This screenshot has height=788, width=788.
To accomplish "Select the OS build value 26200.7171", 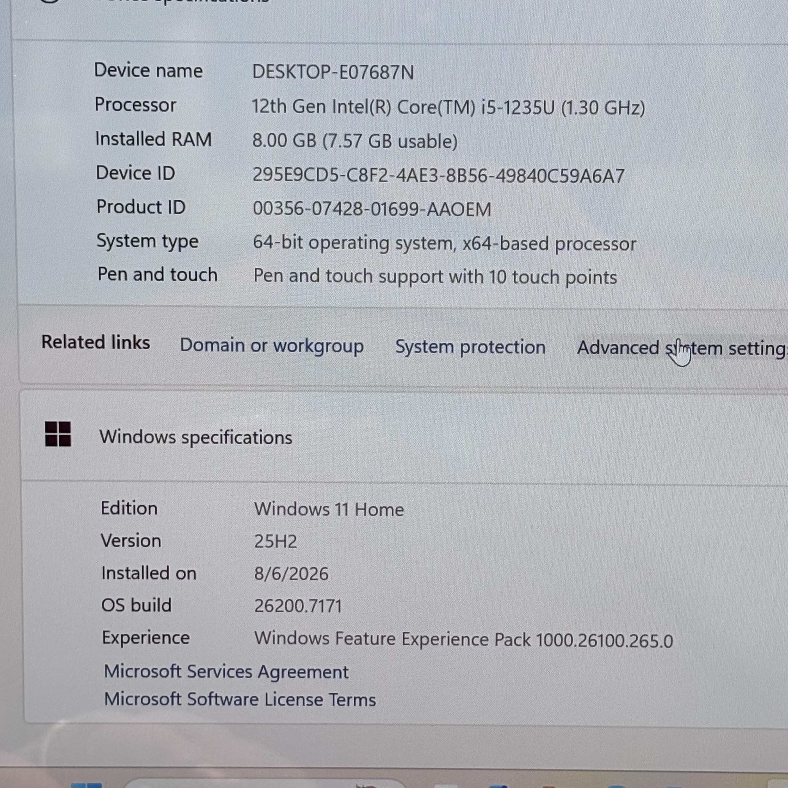I will point(298,606).
